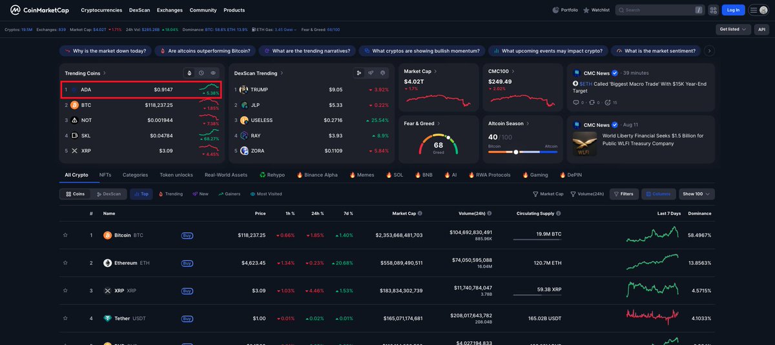Select the Top ranking filter

(141, 194)
